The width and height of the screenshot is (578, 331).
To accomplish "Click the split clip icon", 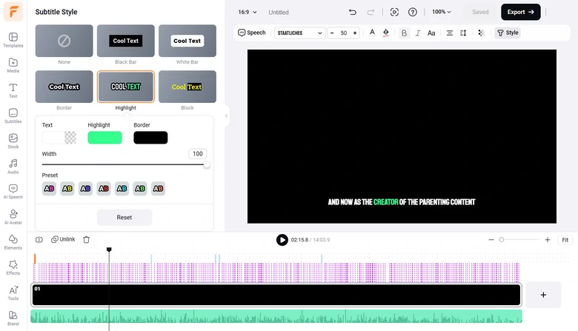I will (x=39, y=240).
